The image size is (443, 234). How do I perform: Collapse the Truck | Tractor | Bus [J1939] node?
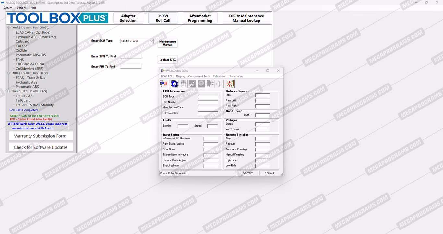coord(9,28)
